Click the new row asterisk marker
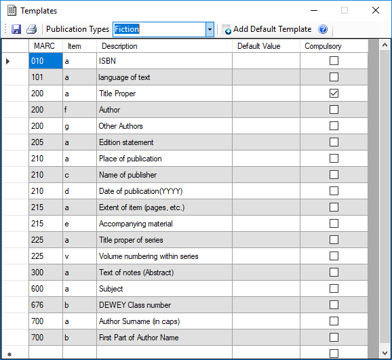The image size is (392, 360). click(x=9, y=354)
